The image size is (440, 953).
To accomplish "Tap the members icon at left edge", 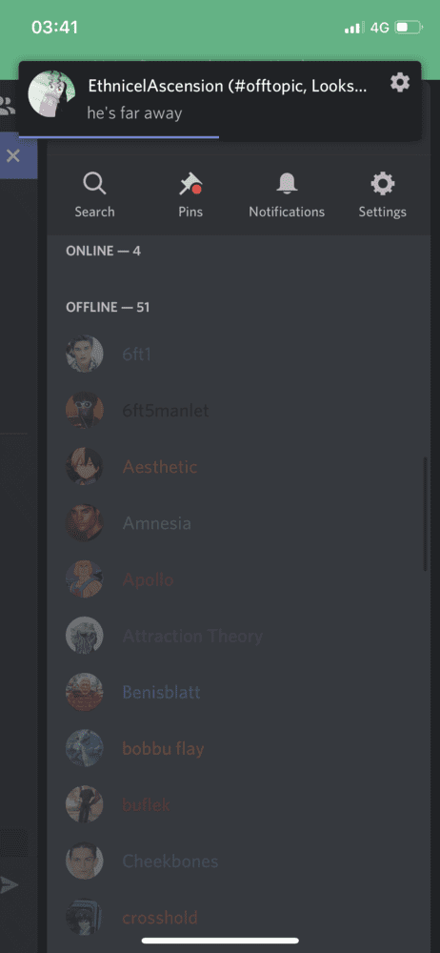I will point(8,106).
